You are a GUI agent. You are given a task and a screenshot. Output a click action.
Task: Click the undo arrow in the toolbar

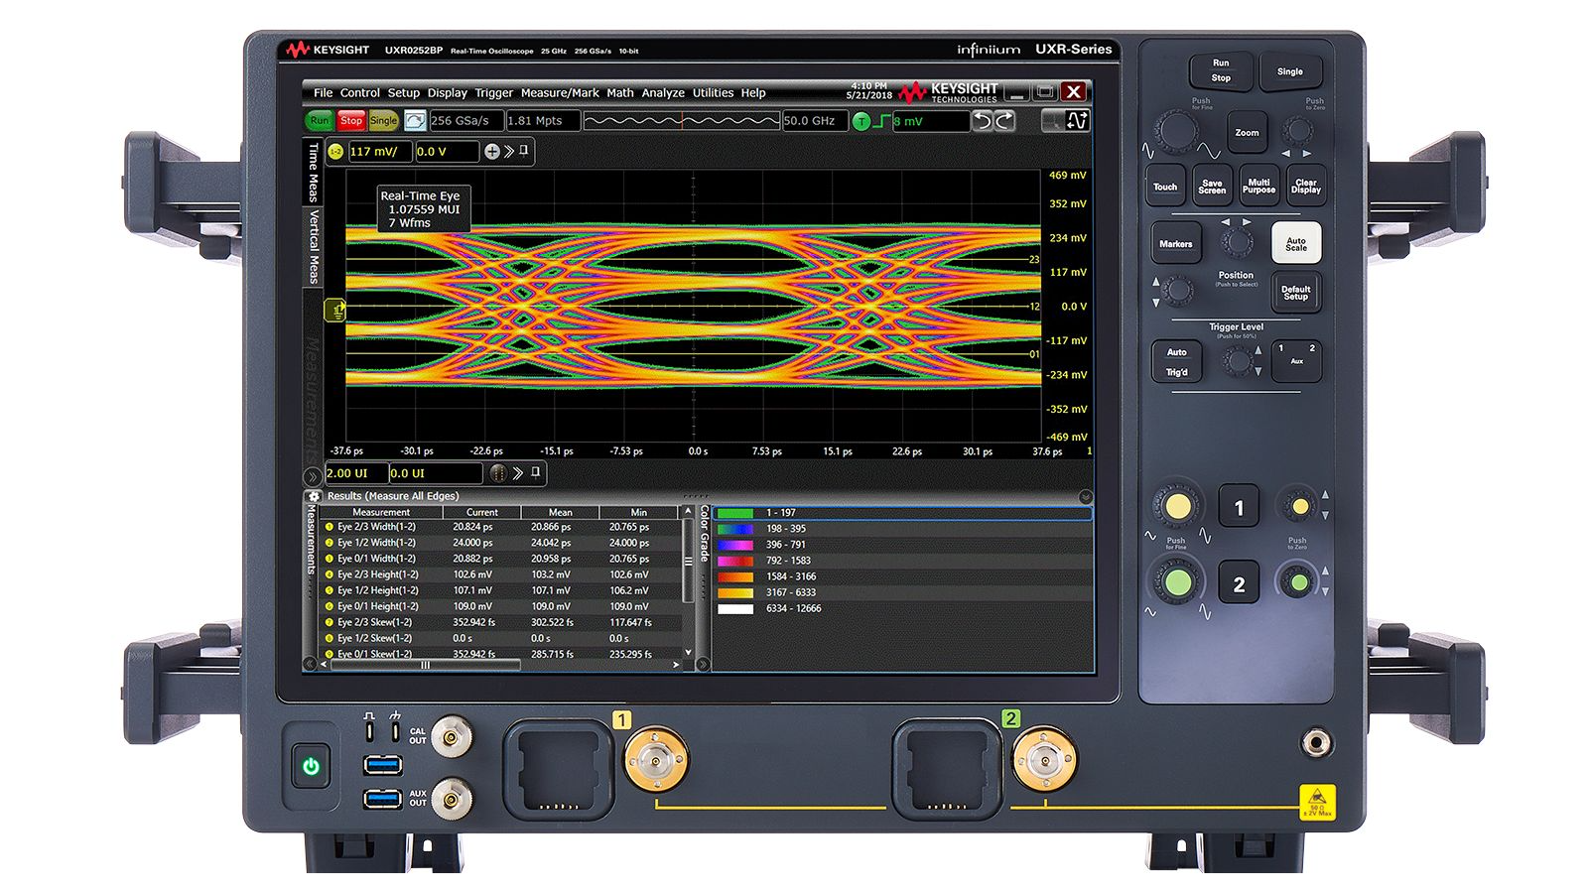tap(982, 121)
